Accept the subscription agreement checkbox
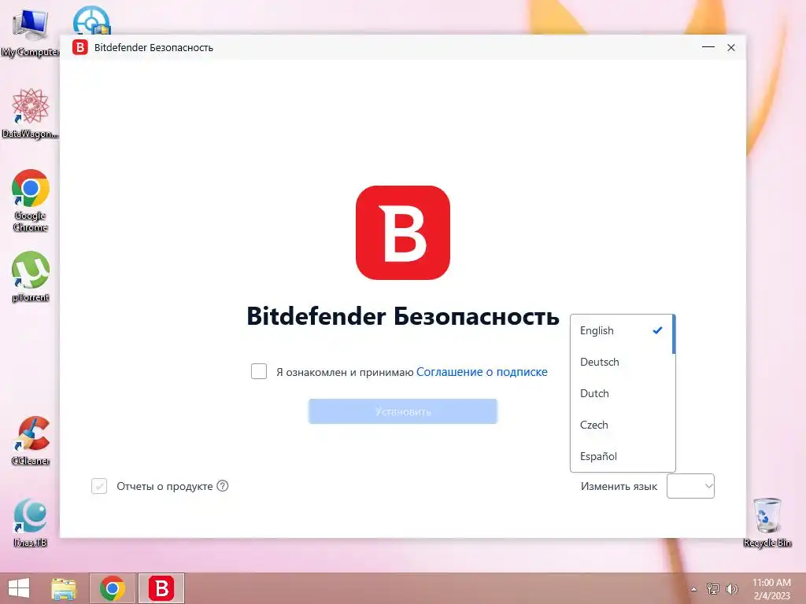This screenshot has height=604, width=806. 258,371
